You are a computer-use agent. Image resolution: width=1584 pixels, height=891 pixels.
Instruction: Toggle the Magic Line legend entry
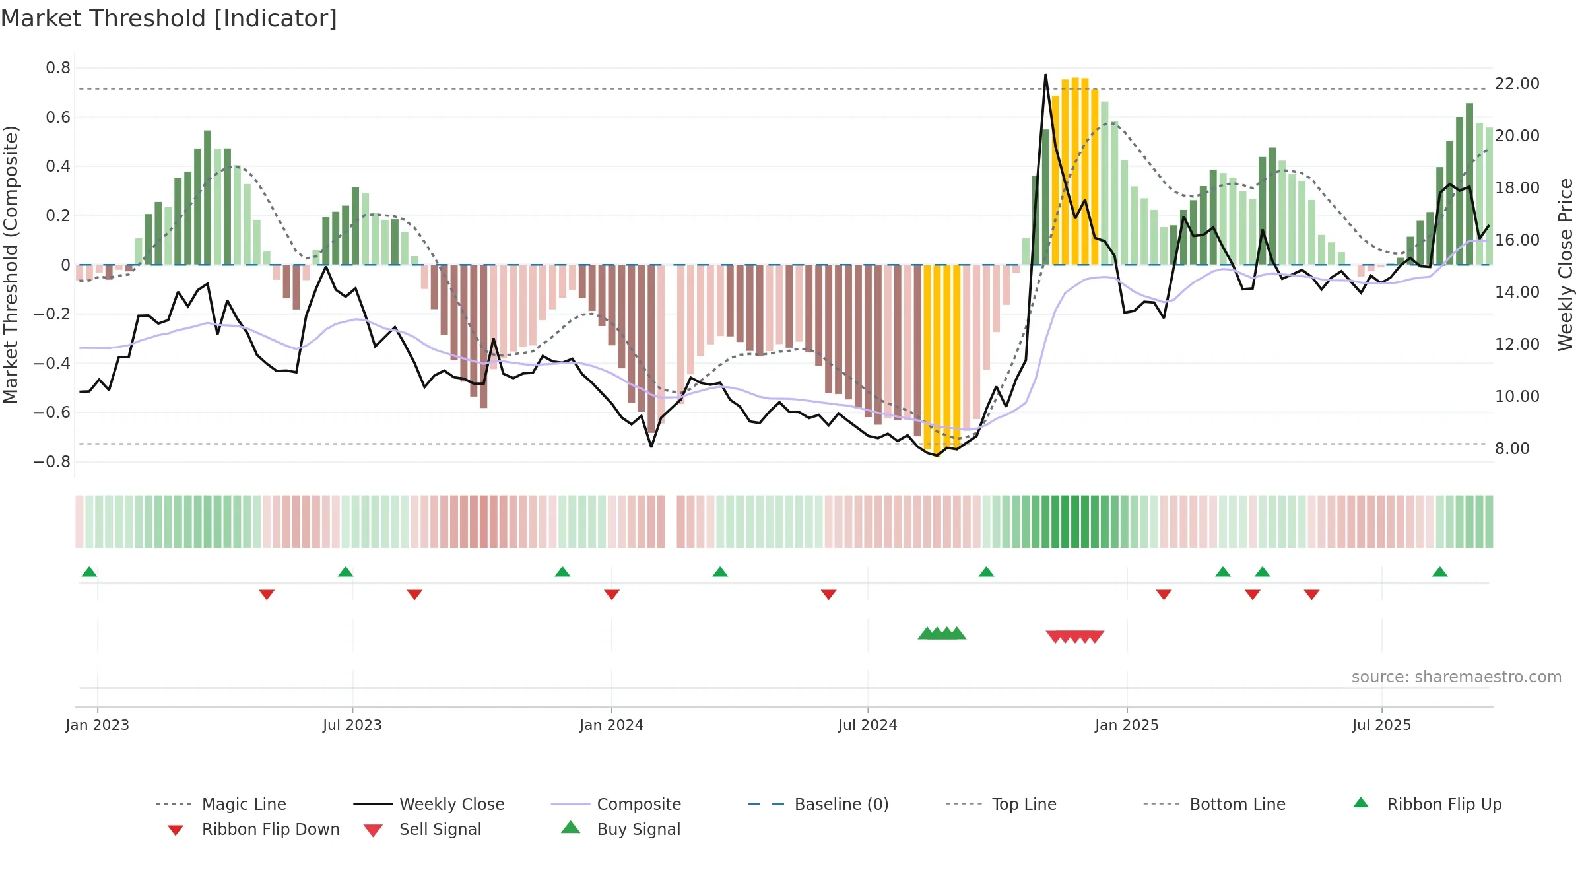220,804
